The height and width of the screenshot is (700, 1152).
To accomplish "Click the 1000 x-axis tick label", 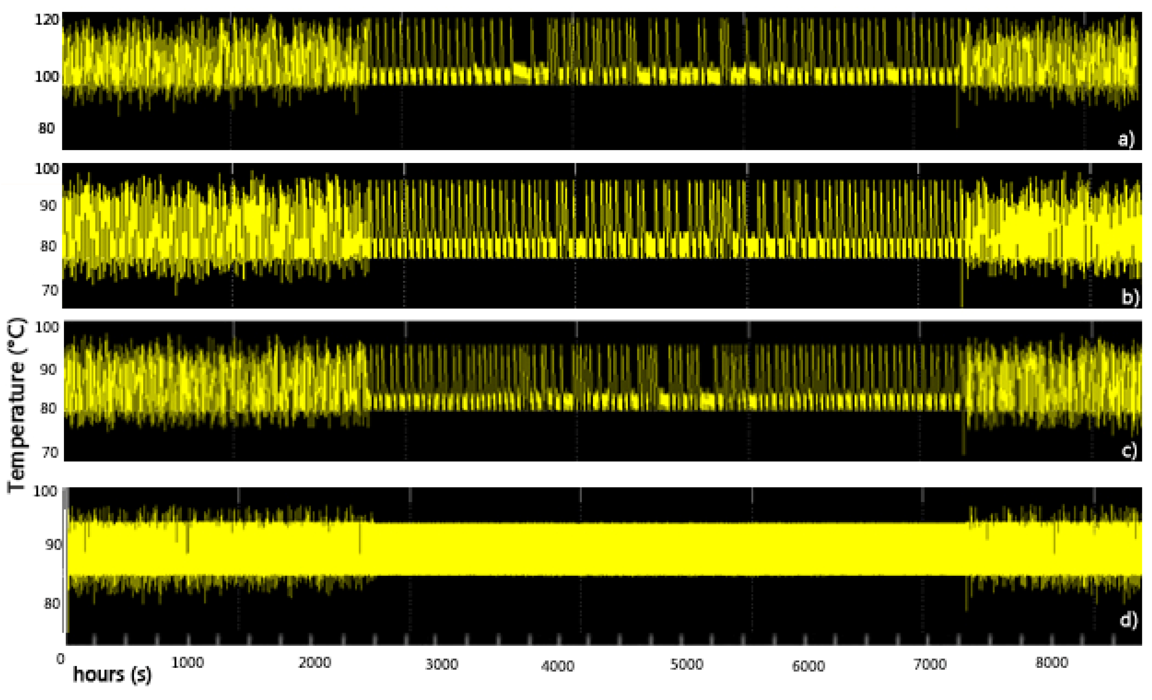I will coord(187,662).
